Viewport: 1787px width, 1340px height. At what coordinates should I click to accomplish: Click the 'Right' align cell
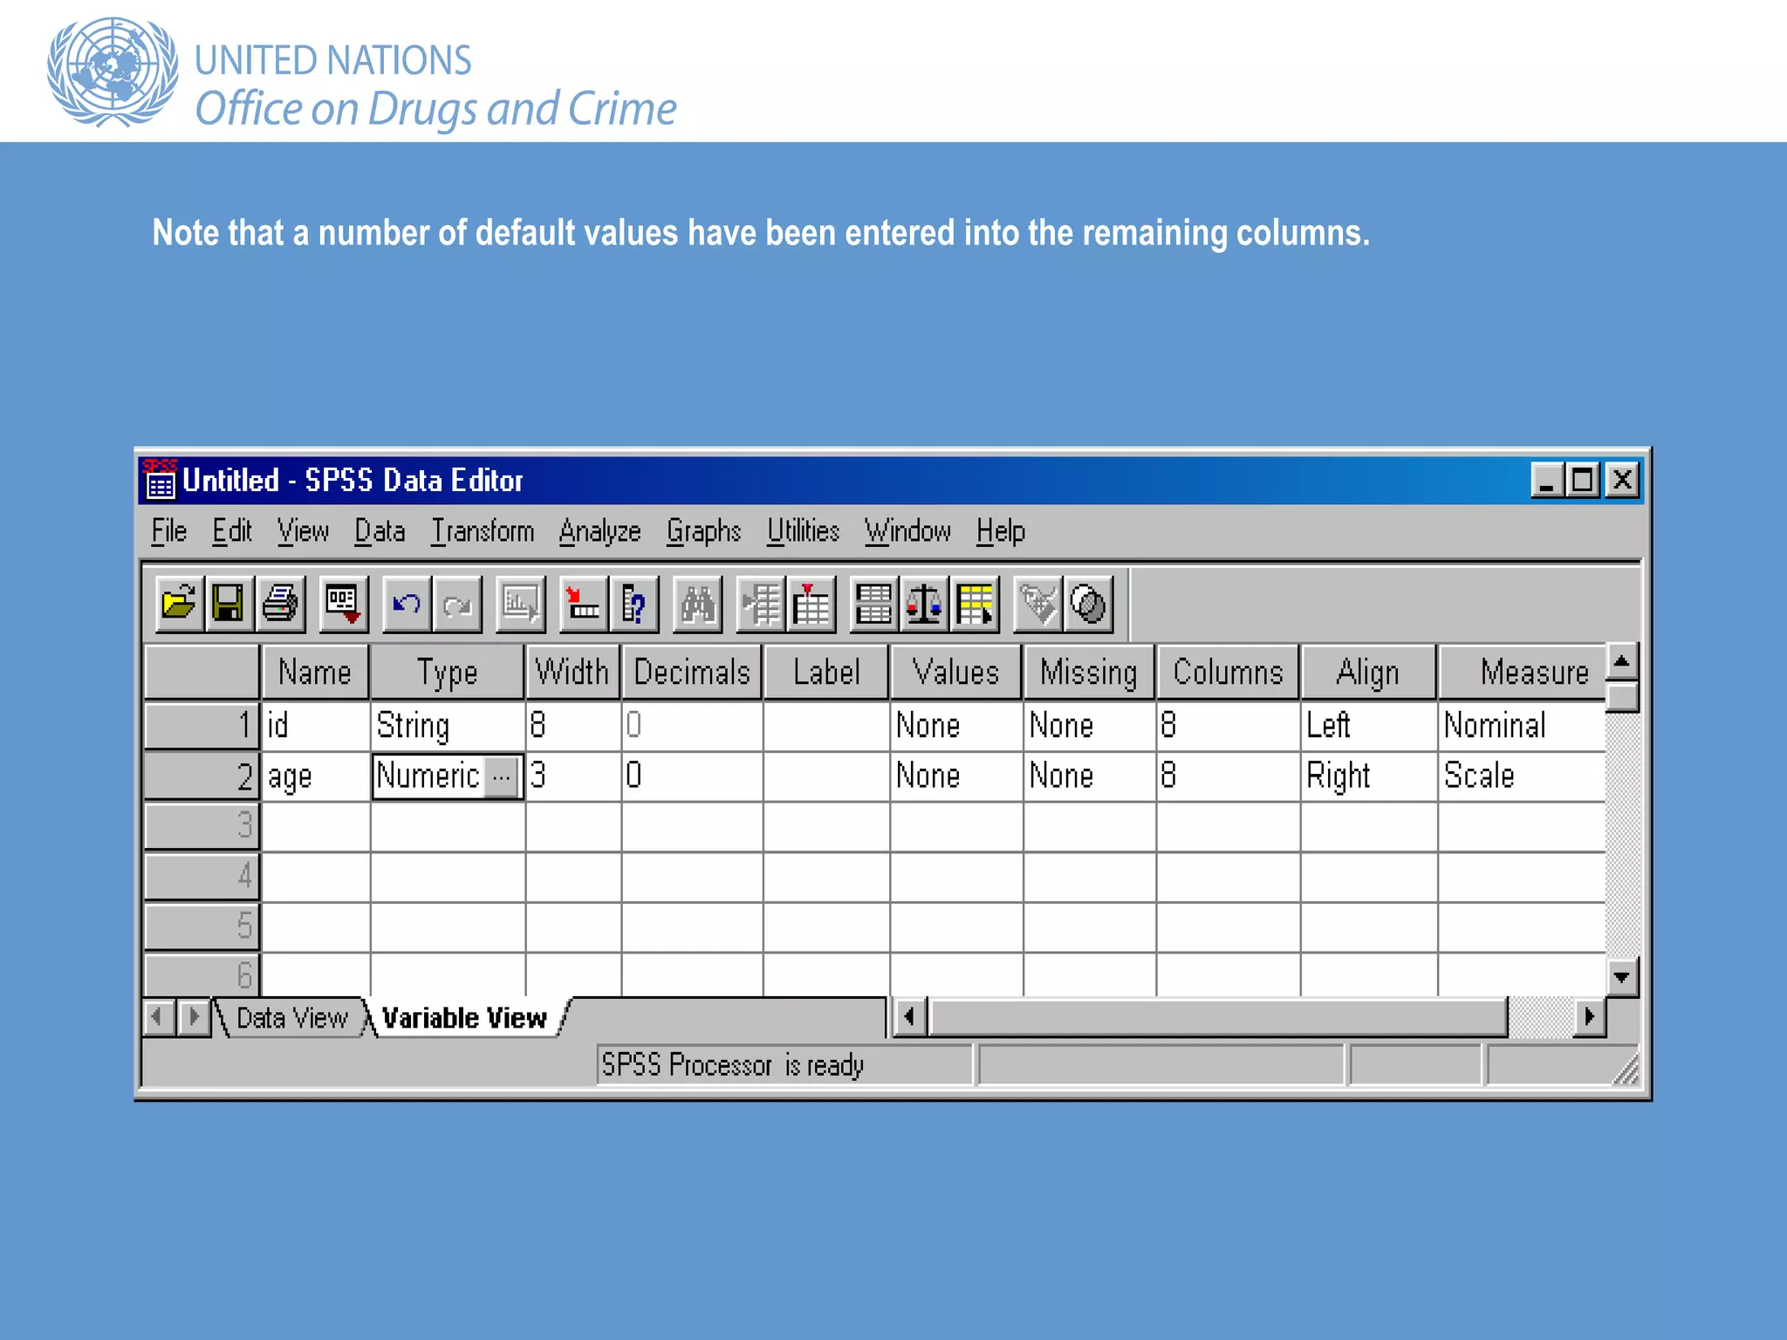coord(1368,776)
